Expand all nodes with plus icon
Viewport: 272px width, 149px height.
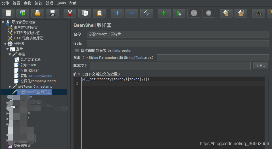117,13
